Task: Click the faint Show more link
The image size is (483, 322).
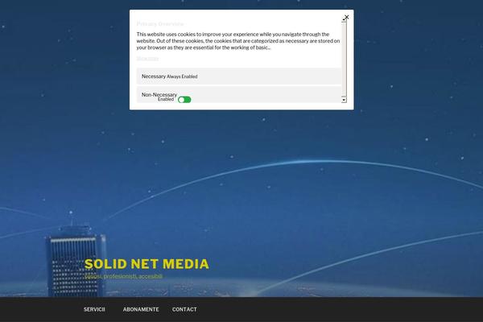Action: 147,59
